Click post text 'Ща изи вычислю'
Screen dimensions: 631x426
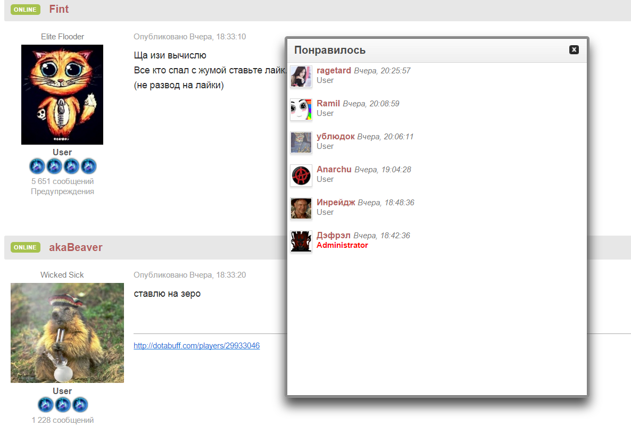coord(170,55)
